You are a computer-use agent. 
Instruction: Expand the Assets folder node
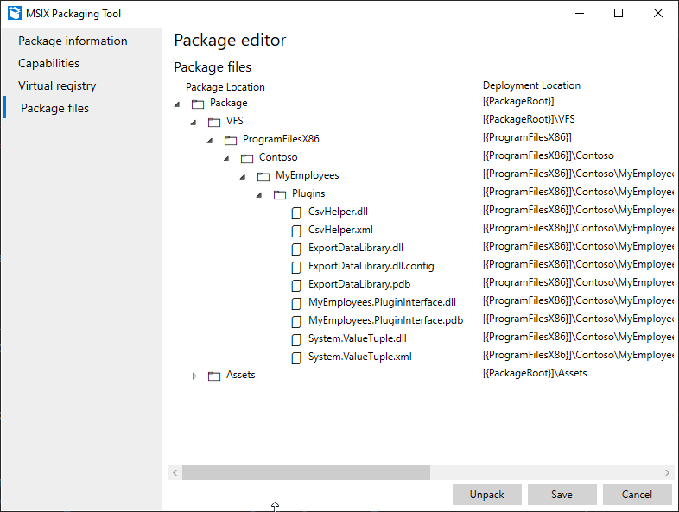click(x=194, y=376)
